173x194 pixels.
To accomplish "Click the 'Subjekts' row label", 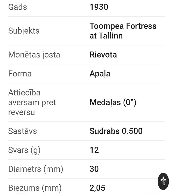I will (x=24, y=31).
